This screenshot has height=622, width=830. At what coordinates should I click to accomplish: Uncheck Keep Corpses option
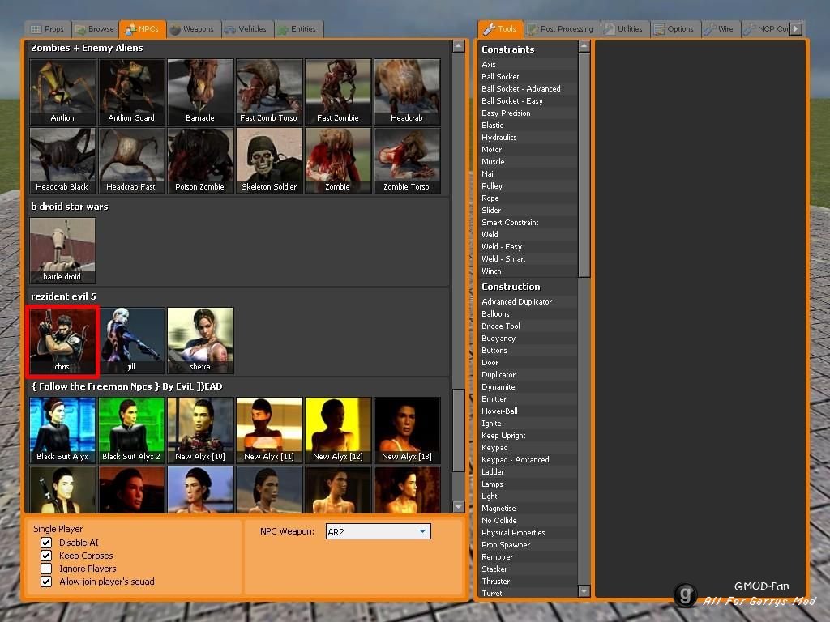pyautogui.click(x=46, y=556)
